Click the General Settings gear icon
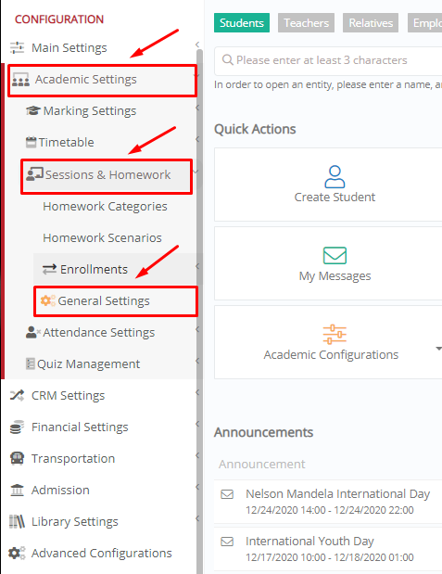Viewport: 442px width, 574px height. [47, 300]
